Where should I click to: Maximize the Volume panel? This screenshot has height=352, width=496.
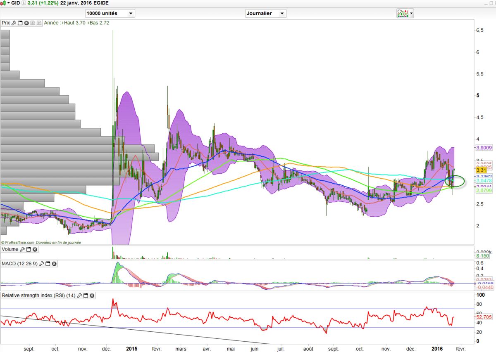point(29,250)
